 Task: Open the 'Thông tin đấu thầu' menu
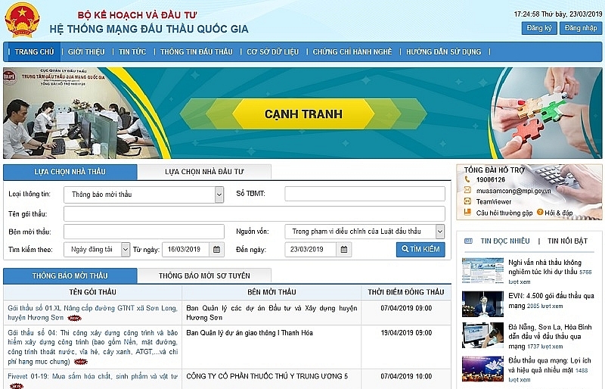[x=197, y=52]
